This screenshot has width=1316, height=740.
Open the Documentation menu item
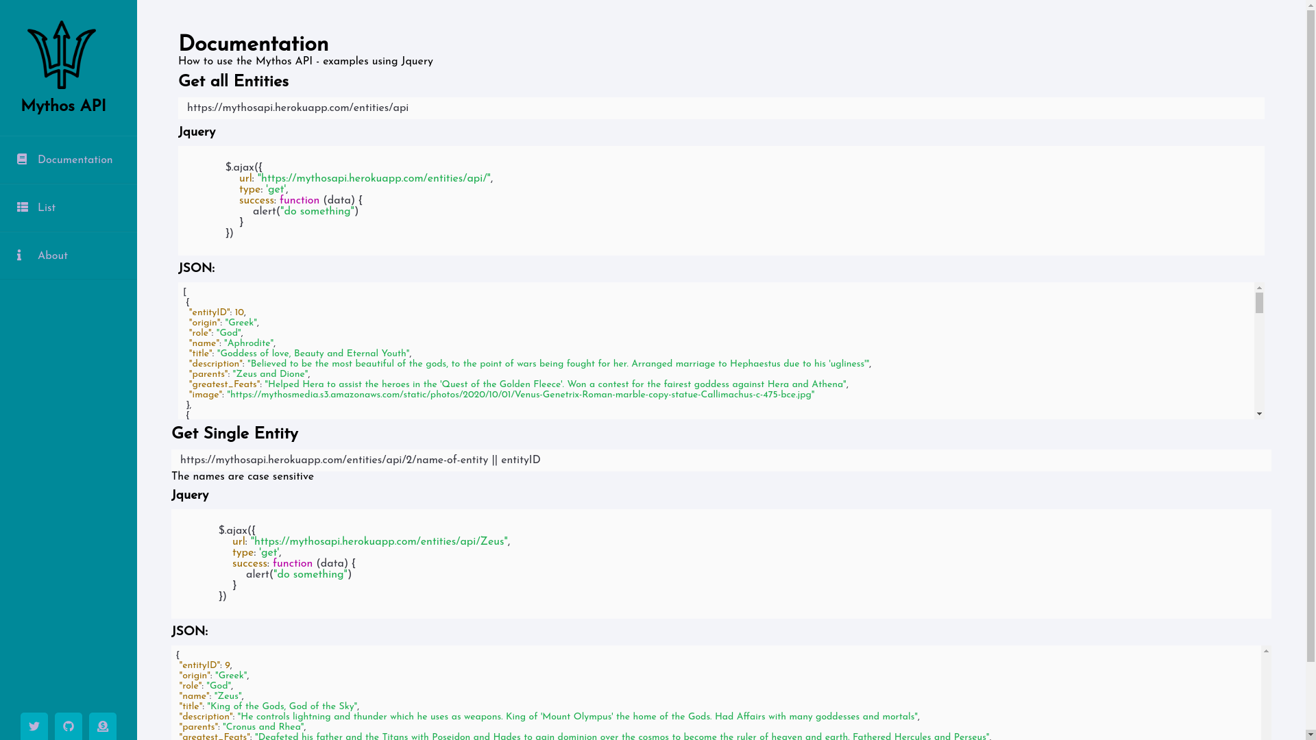(69, 160)
